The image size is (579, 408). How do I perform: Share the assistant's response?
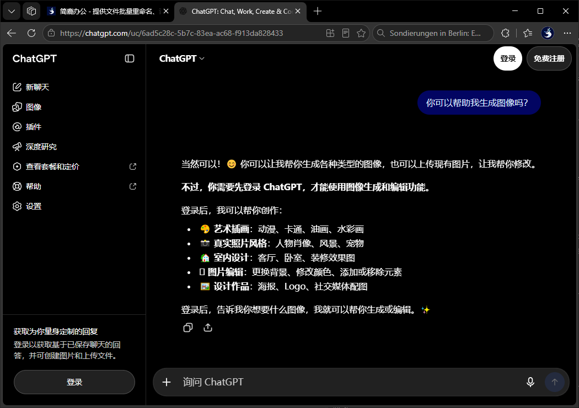pos(208,328)
